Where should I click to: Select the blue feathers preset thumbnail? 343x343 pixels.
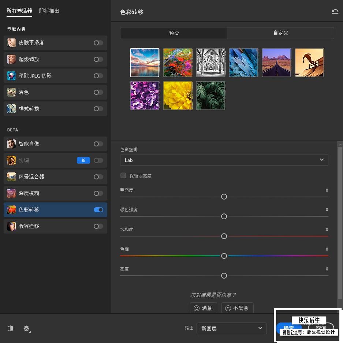click(x=243, y=63)
